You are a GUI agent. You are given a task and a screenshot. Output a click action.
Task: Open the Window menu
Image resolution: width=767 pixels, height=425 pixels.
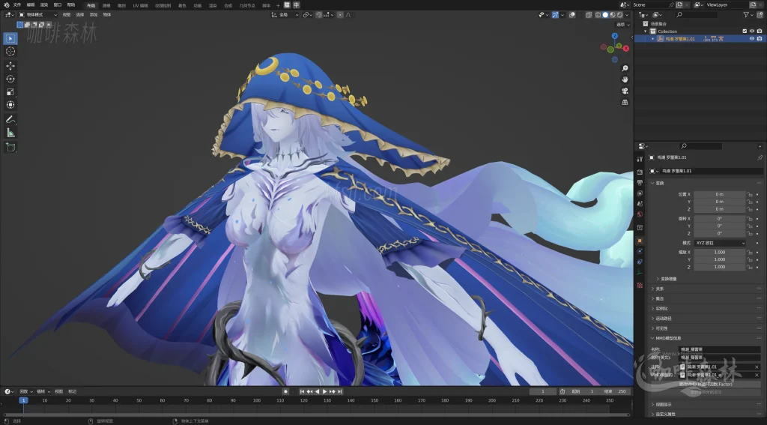(x=58, y=5)
